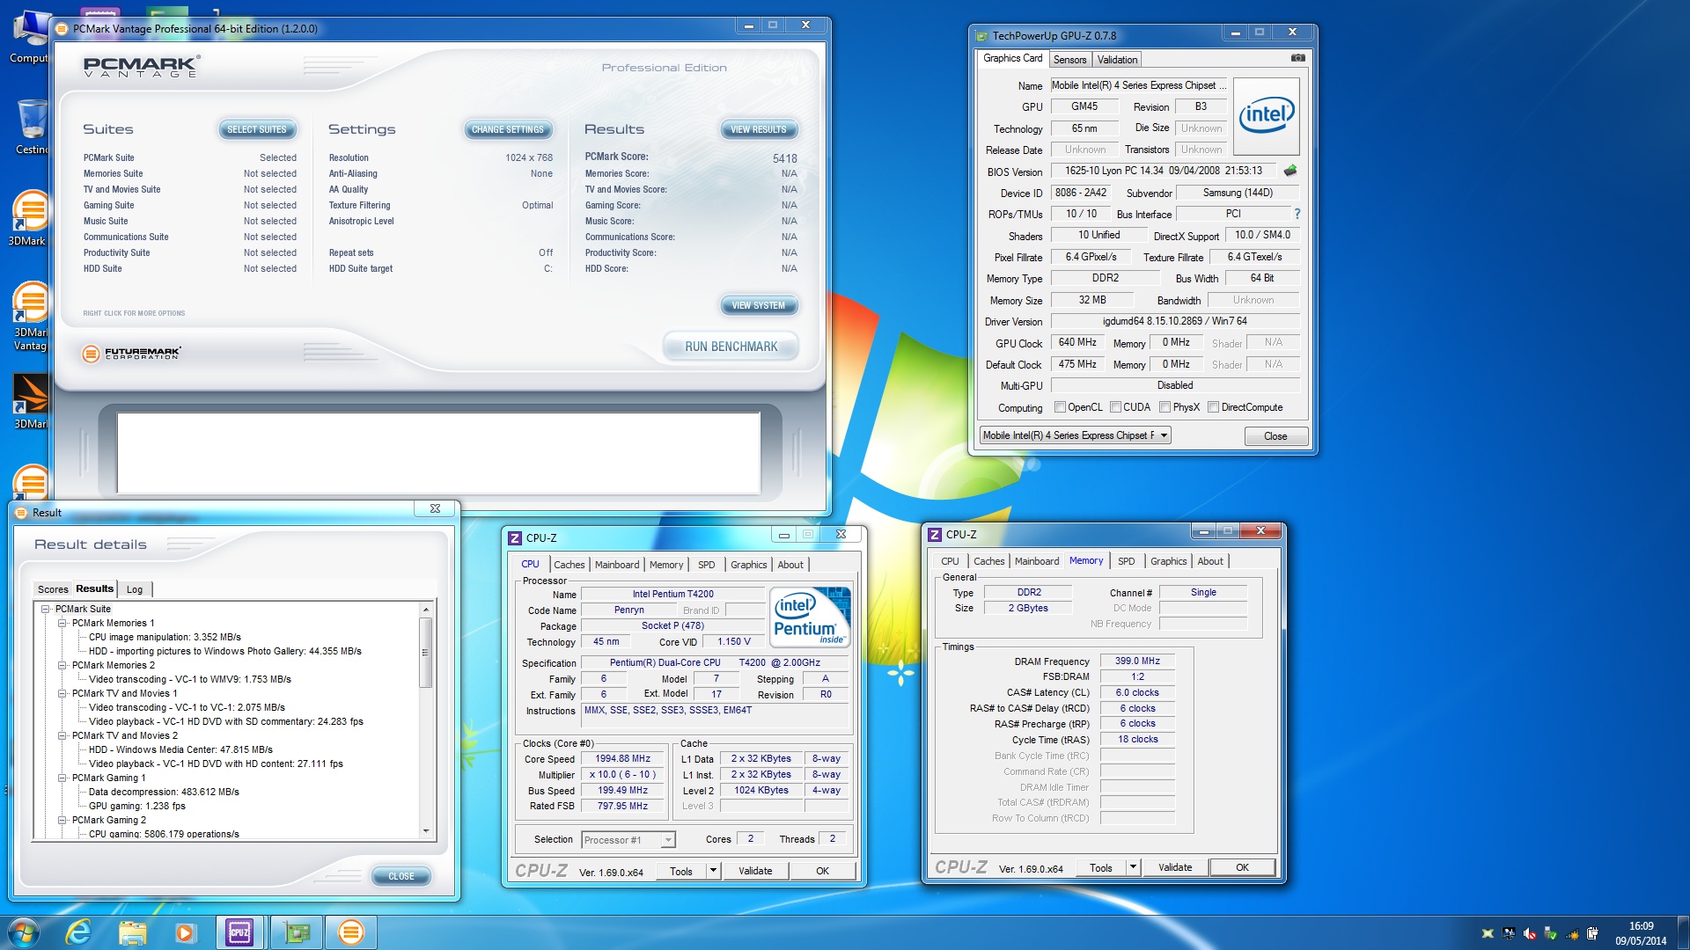
Task: Click the result tree scrollbar thumb
Action: point(426,652)
